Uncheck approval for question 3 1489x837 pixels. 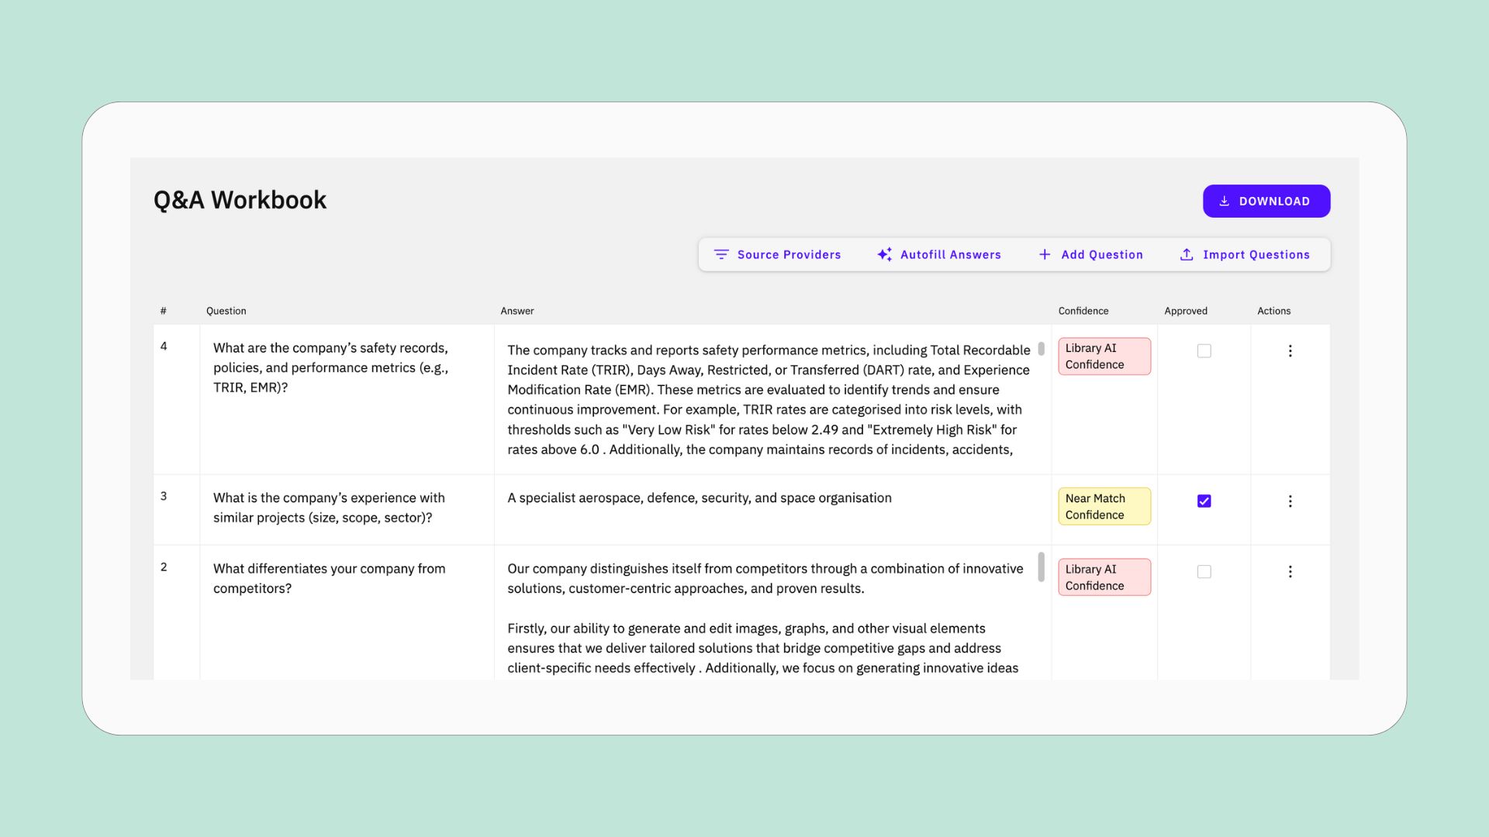1204,501
